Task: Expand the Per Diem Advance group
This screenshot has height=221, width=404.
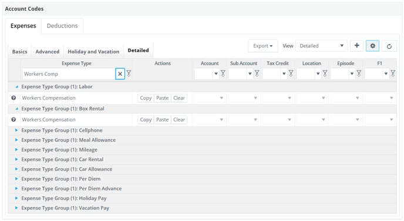Action: tap(16, 189)
